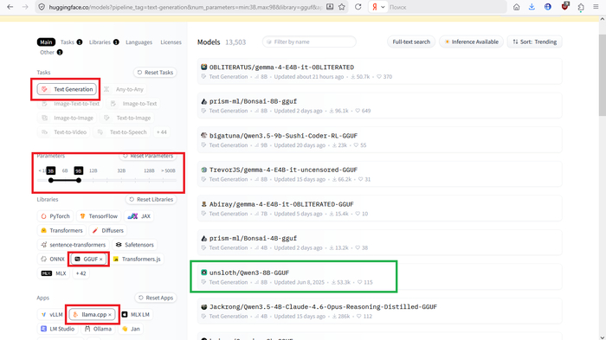
Task: Select the ONNX library filter
Action: [x=53, y=259]
